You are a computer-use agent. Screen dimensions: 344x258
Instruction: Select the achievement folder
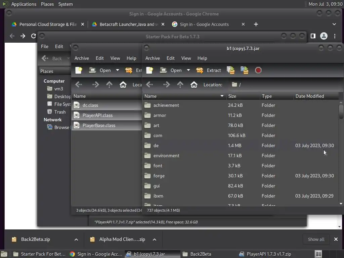tap(241, 105)
